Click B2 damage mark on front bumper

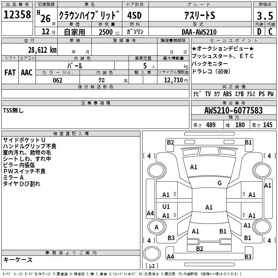170,142
